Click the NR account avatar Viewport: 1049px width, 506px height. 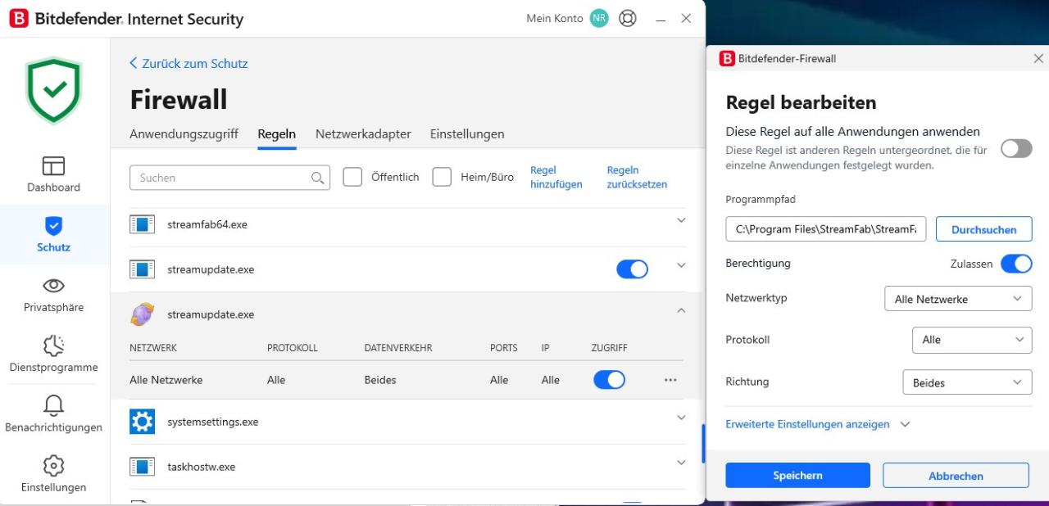pos(599,18)
